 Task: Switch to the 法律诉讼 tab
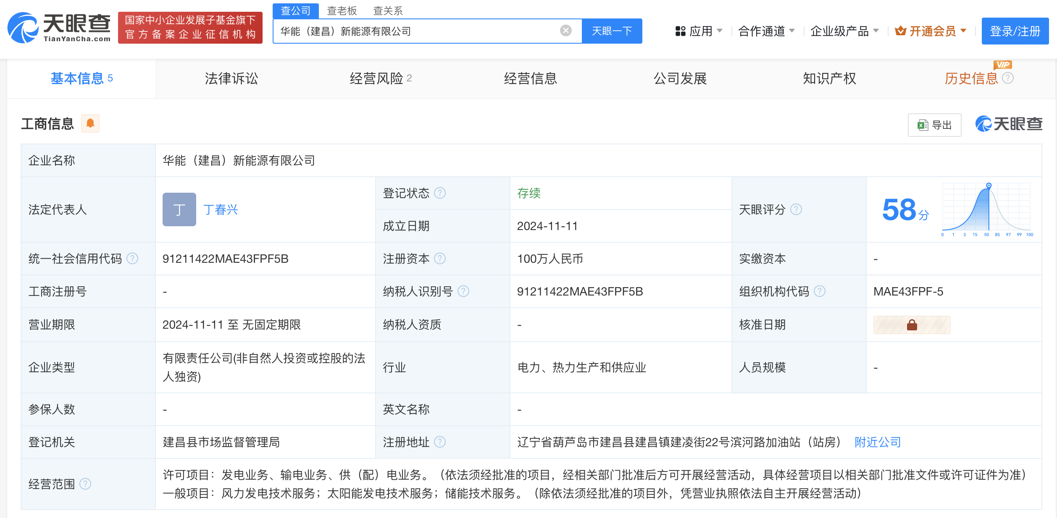(x=231, y=78)
